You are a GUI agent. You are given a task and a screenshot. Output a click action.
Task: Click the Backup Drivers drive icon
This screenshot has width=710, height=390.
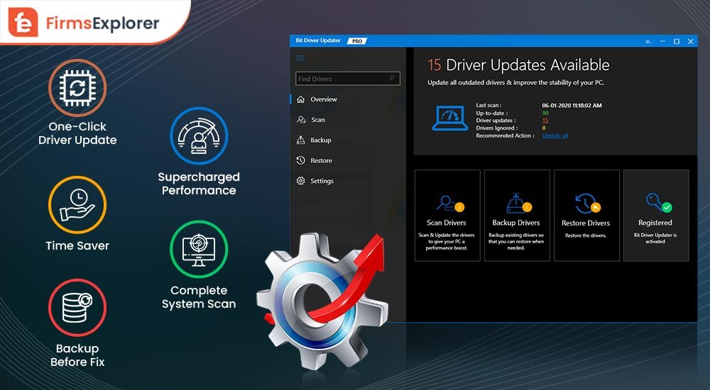(518, 203)
